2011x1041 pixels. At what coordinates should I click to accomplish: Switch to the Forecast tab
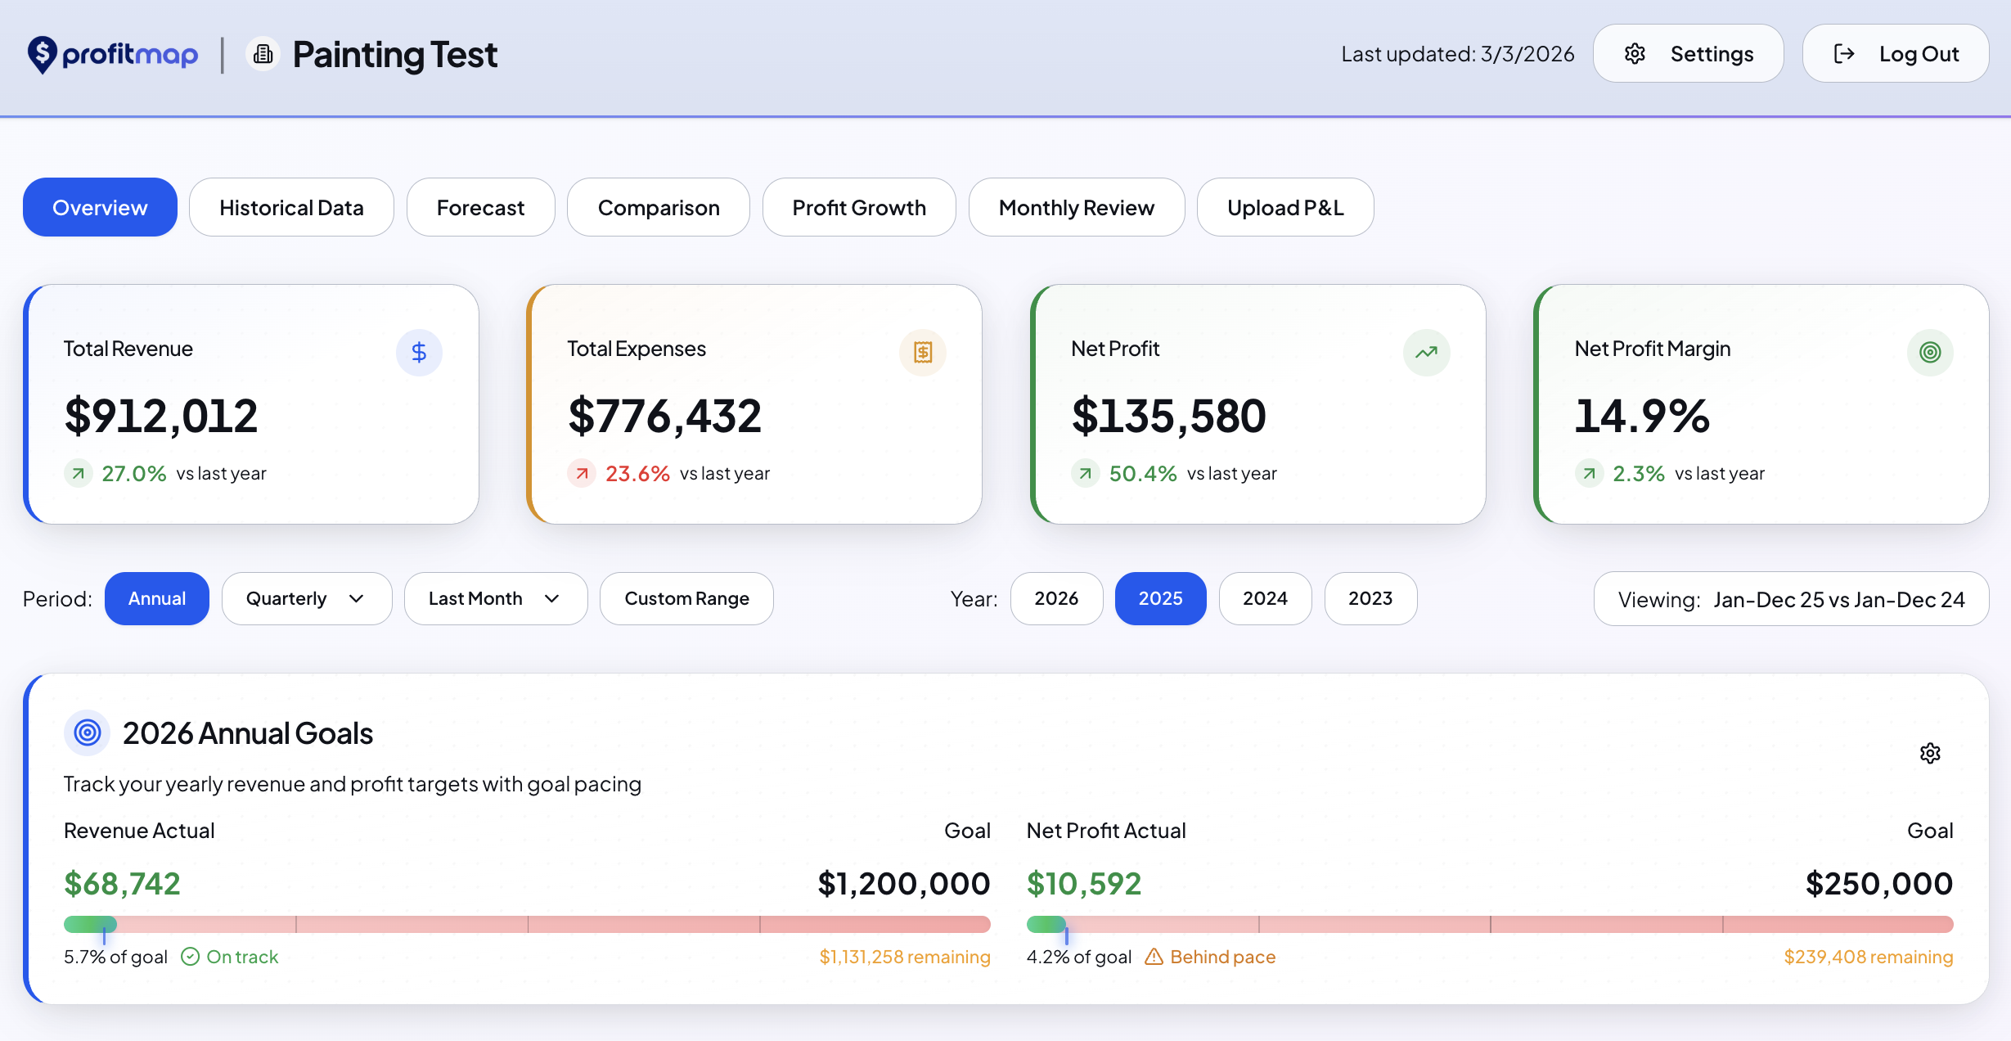point(480,207)
